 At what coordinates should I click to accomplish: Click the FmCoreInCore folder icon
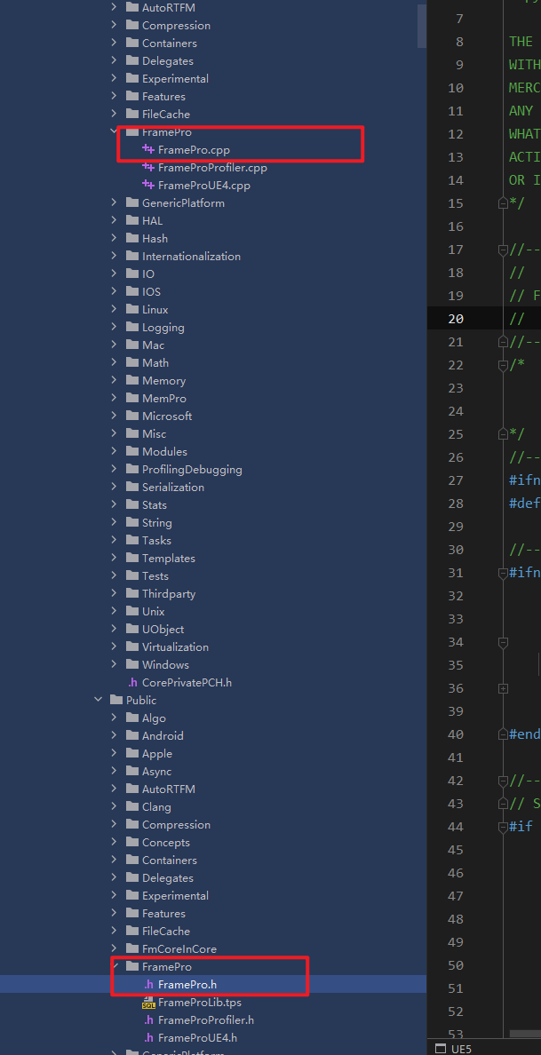pos(131,948)
